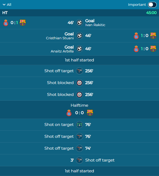Click the HT status label

5,13
